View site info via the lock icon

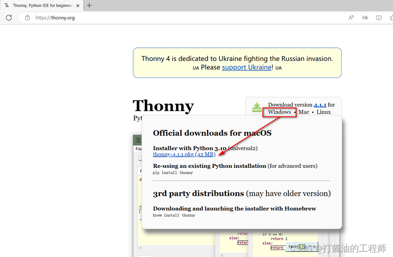[28, 18]
